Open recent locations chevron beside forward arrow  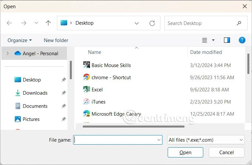[x=37, y=23]
